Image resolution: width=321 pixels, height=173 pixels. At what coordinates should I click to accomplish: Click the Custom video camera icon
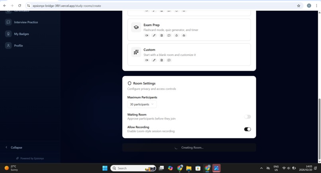pyautogui.click(x=147, y=60)
